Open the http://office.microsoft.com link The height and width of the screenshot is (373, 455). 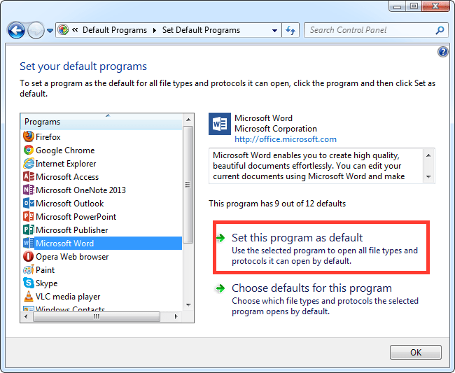(x=286, y=139)
